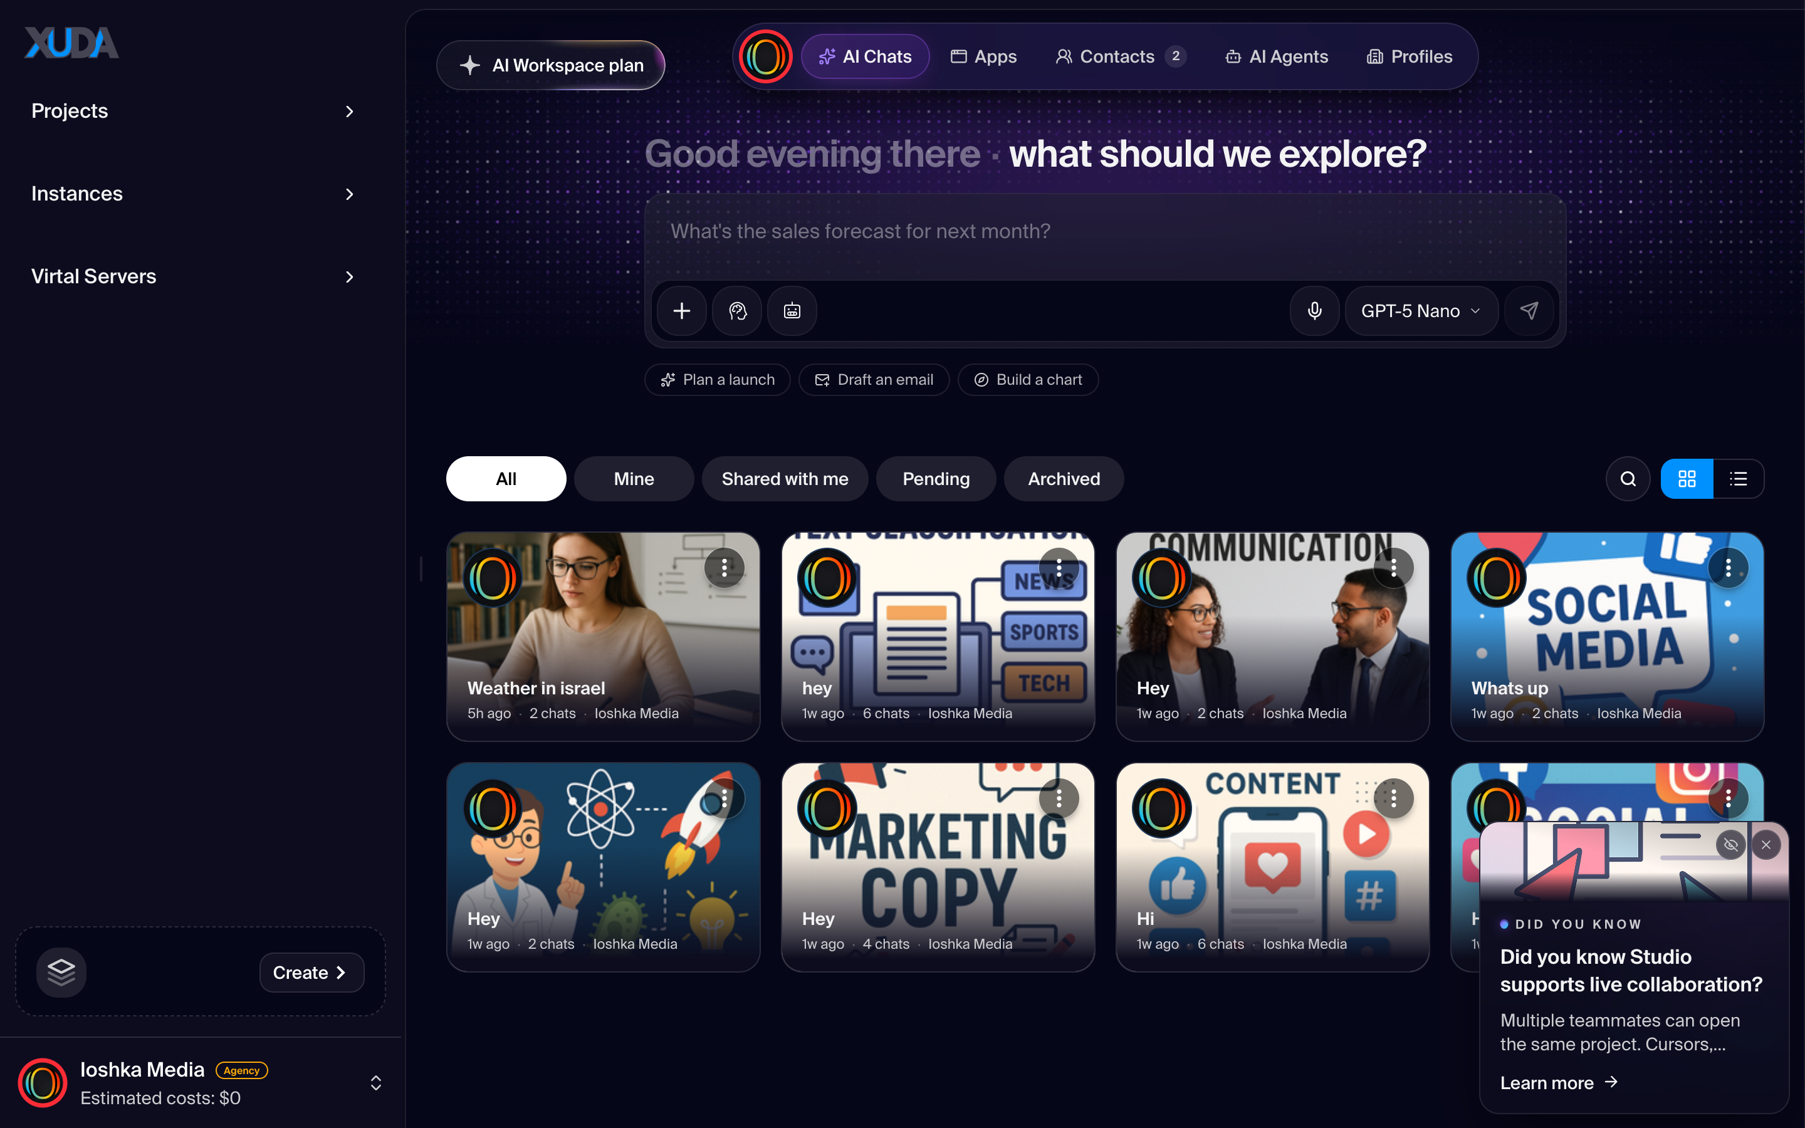Click the brain head icon in prompt bar

[x=737, y=311]
